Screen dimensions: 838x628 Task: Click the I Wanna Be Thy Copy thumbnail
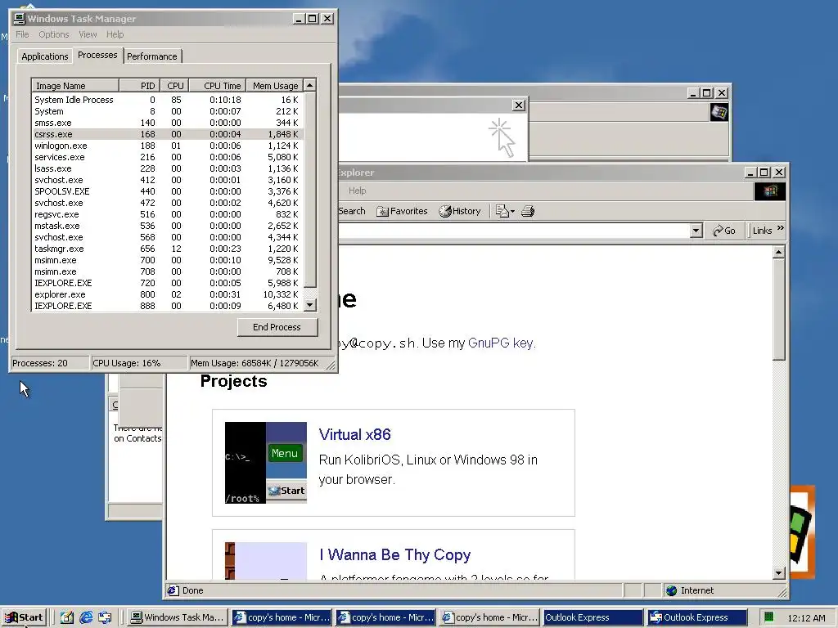pos(266,561)
